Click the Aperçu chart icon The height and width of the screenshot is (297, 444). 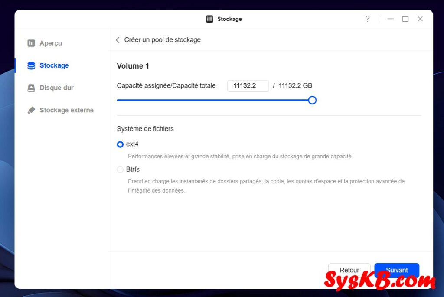(x=31, y=43)
